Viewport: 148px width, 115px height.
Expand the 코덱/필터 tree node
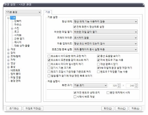point(9,57)
